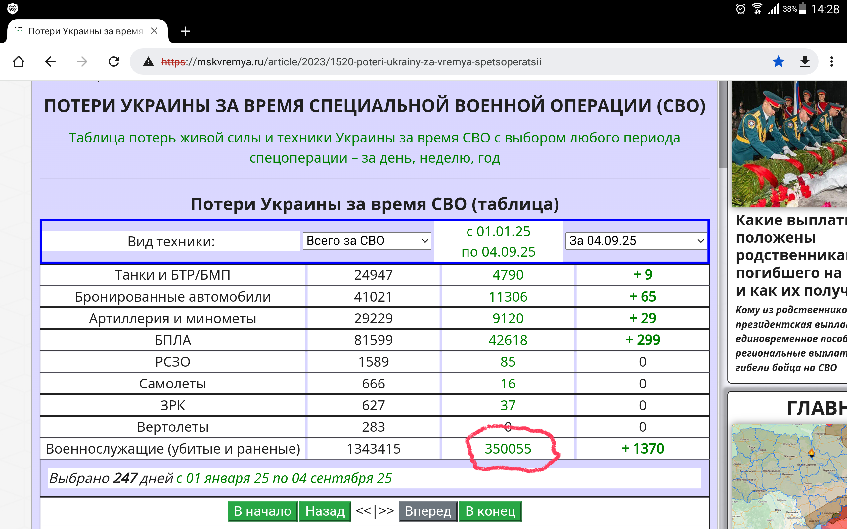Open the Ukraine map thumbnail
The image size is (847, 529).
789,476
